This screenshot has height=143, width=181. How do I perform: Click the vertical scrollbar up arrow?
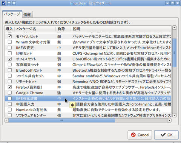[x=174, y=28]
